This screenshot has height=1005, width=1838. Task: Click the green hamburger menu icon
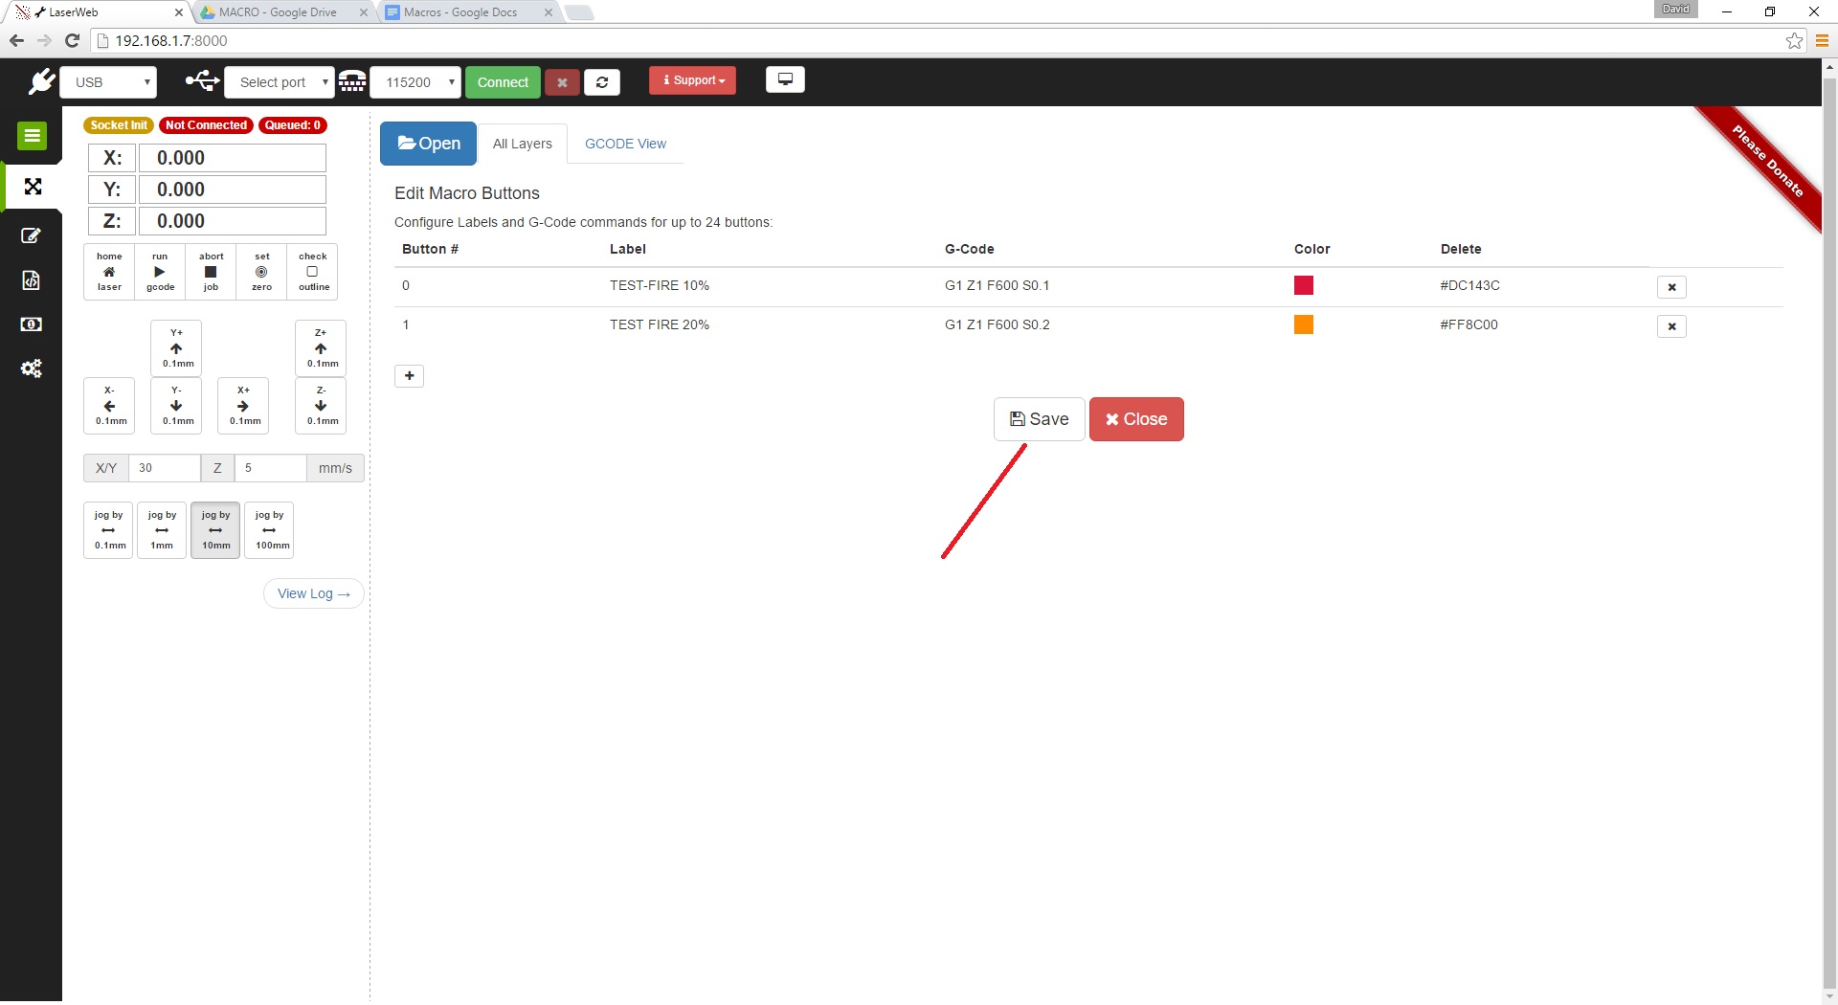pyautogui.click(x=32, y=136)
